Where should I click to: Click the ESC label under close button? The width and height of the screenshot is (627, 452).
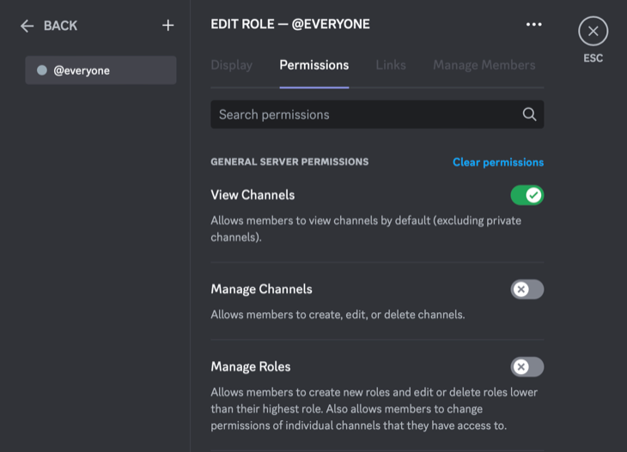coord(593,58)
